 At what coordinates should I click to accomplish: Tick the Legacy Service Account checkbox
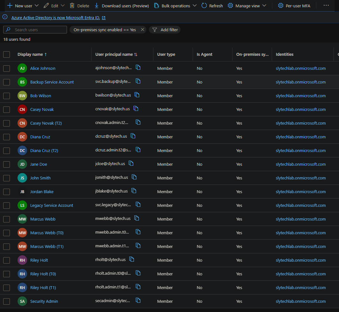[x=6, y=206]
